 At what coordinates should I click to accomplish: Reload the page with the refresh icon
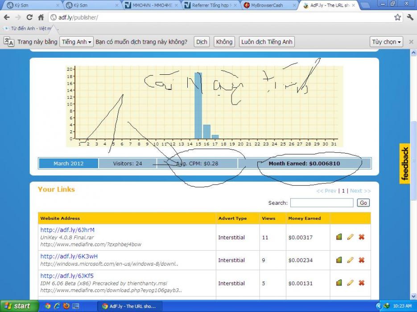(x=29, y=17)
